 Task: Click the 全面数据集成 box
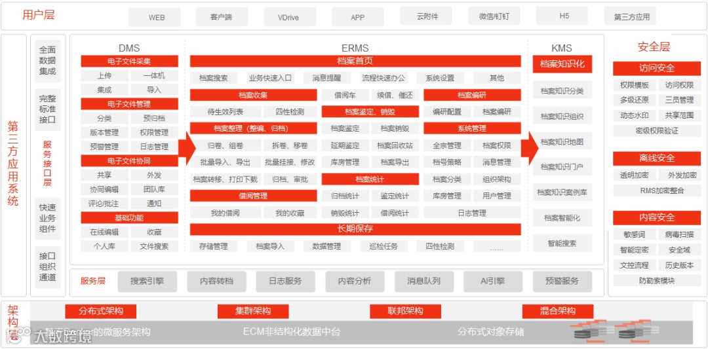47,61
